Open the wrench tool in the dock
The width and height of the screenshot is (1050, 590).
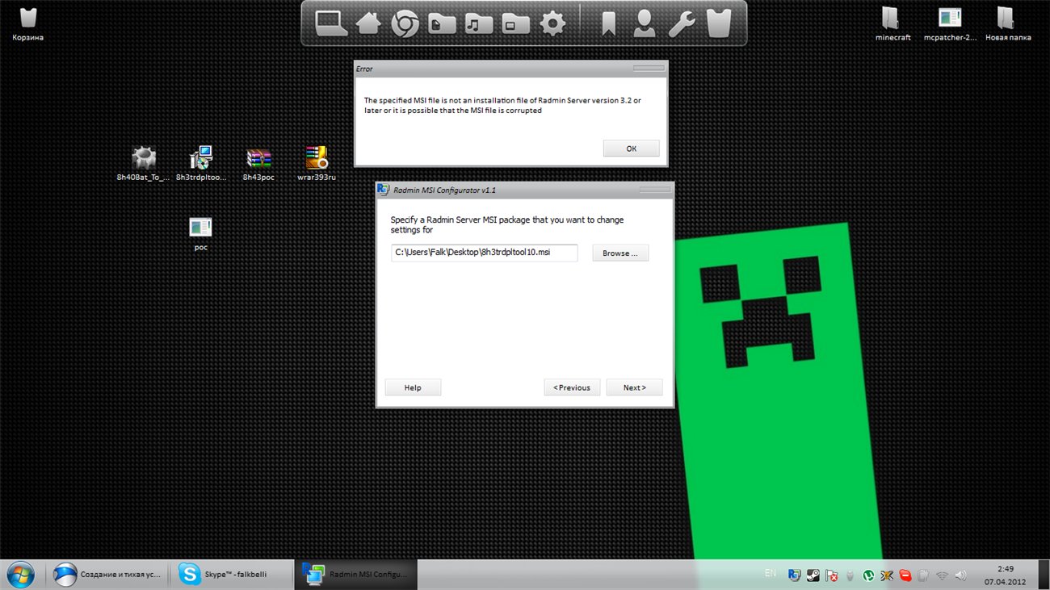pyautogui.click(x=682, y=23)
